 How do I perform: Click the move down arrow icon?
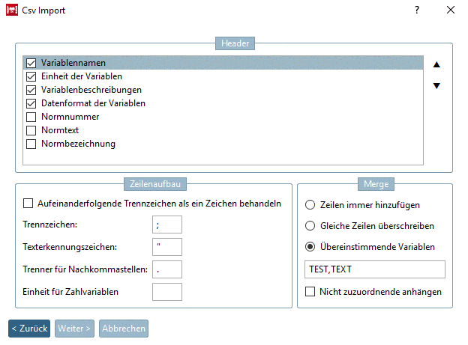click(436, 85)
